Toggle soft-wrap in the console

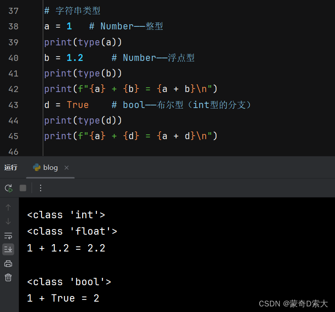[x=8, y=236]
